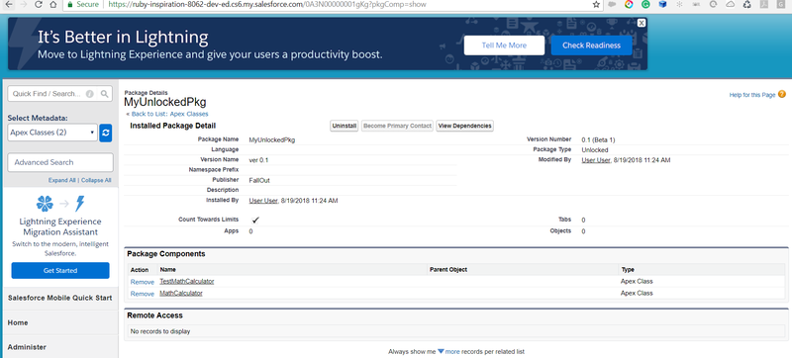Open the TestMathCalculator Apex class
The height and width of the screenshot is (358, 792).
tap(187, 282)
